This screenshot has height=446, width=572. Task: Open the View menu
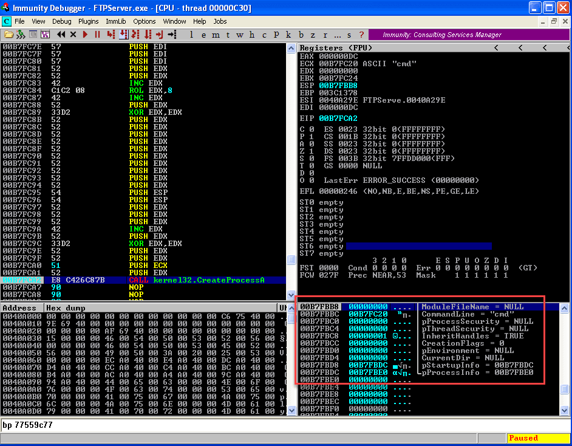tap(38, 21)
